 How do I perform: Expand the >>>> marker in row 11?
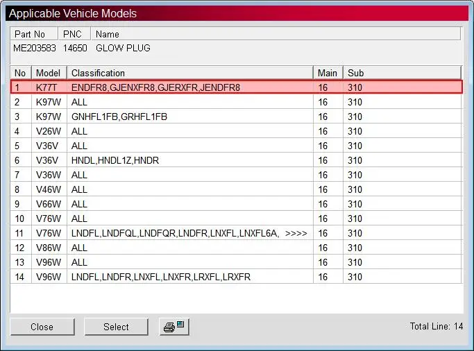pos(296,233)
